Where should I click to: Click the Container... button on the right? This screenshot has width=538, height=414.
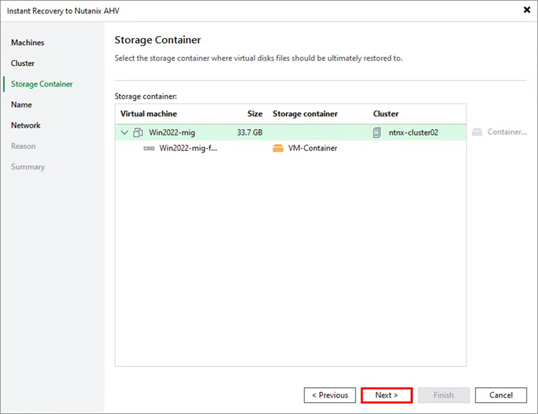pos(499,132)
